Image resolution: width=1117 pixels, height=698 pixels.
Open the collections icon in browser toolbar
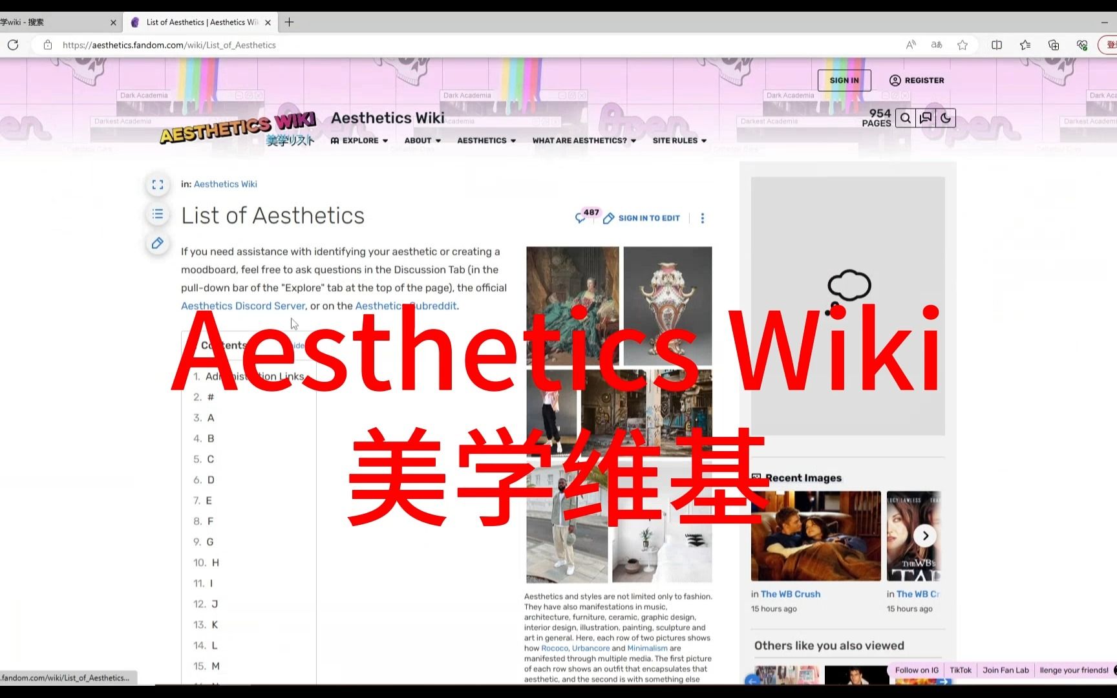coord(1054,45)
